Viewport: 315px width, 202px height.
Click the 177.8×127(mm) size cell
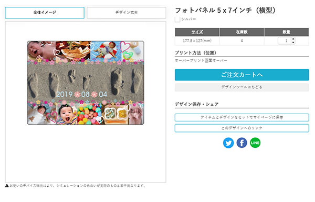(197, 41)
